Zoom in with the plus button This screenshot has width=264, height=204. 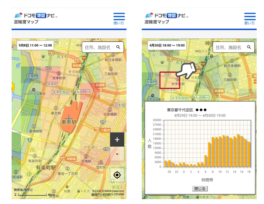click(117, 140)
